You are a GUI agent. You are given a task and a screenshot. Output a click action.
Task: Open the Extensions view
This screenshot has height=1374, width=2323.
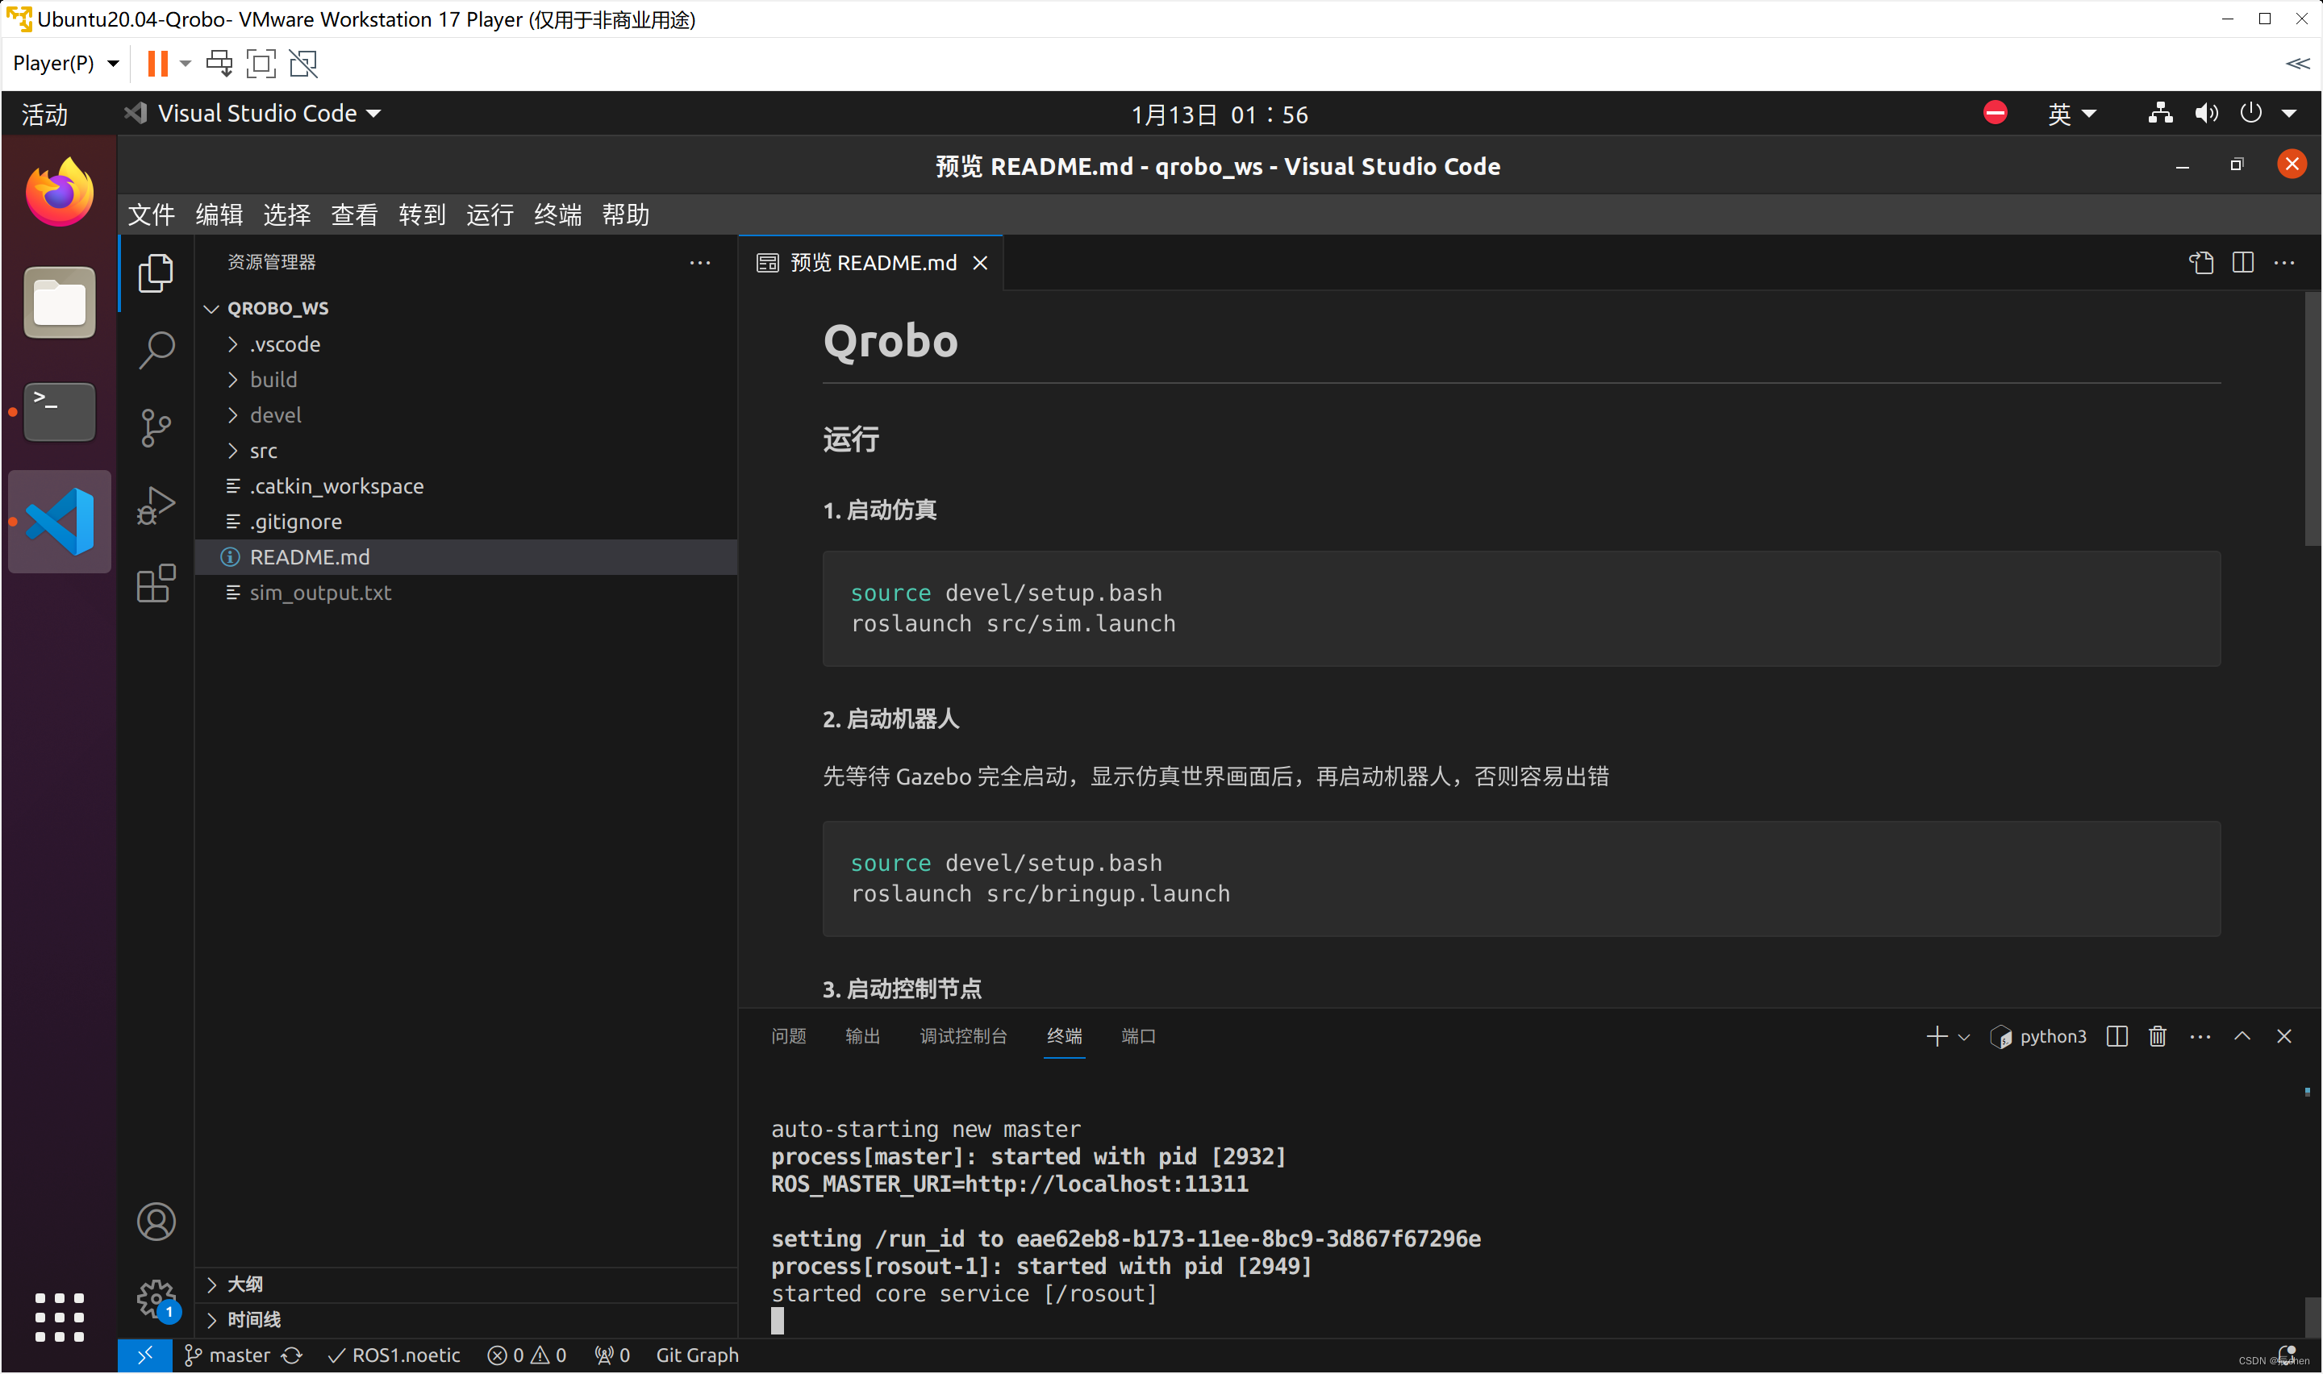pos(156,583)
